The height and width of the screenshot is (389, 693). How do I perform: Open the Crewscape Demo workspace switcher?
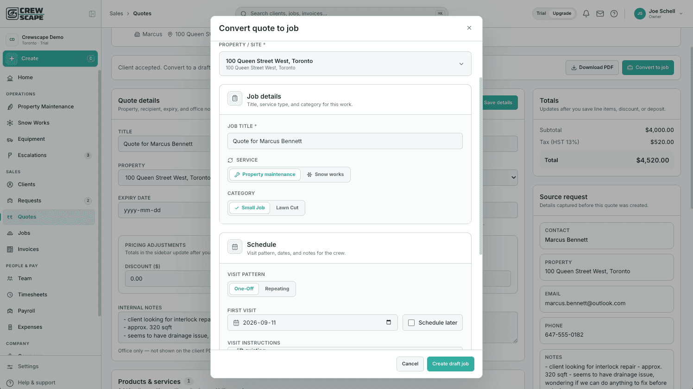[50, 40]
